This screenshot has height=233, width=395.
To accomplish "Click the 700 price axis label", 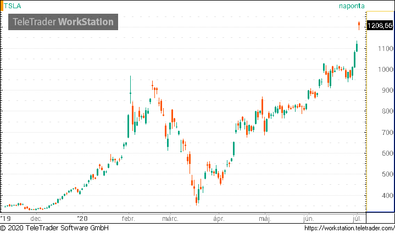I will [387, 132].
